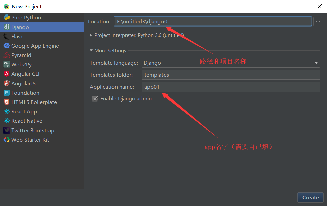Toggle Enable Django admin checkbox
Image resolution: width=327 pixels, height=206 pixels.
coord(95,98)
